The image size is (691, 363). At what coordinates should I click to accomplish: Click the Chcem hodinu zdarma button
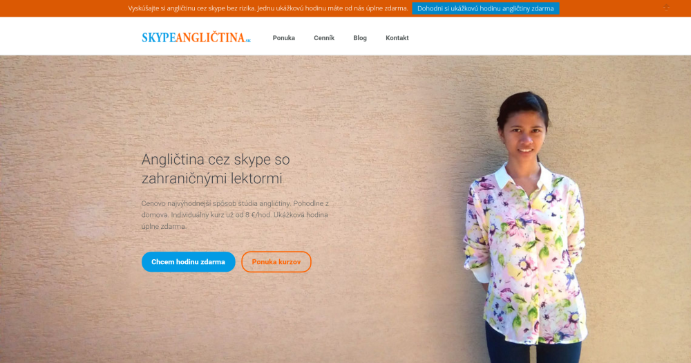point(188,262)
